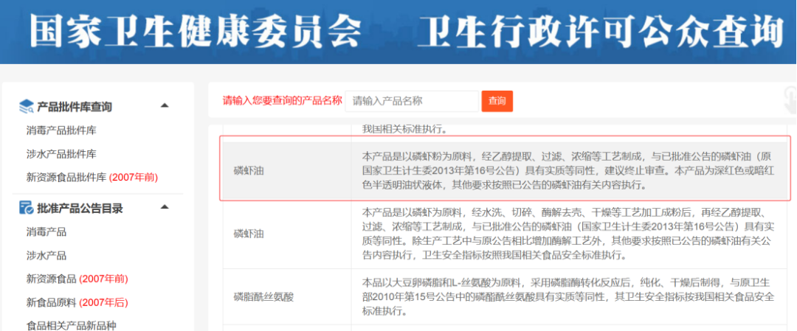
Task: Open 涉水产品 under 批准产品公告目录
Action: click(46, 256)
